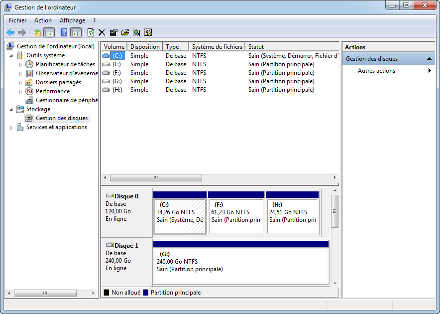Click the Disque 1 disk icon
Image resolution: width=440 pixels, height=314 pixels.
pos(110,245)
